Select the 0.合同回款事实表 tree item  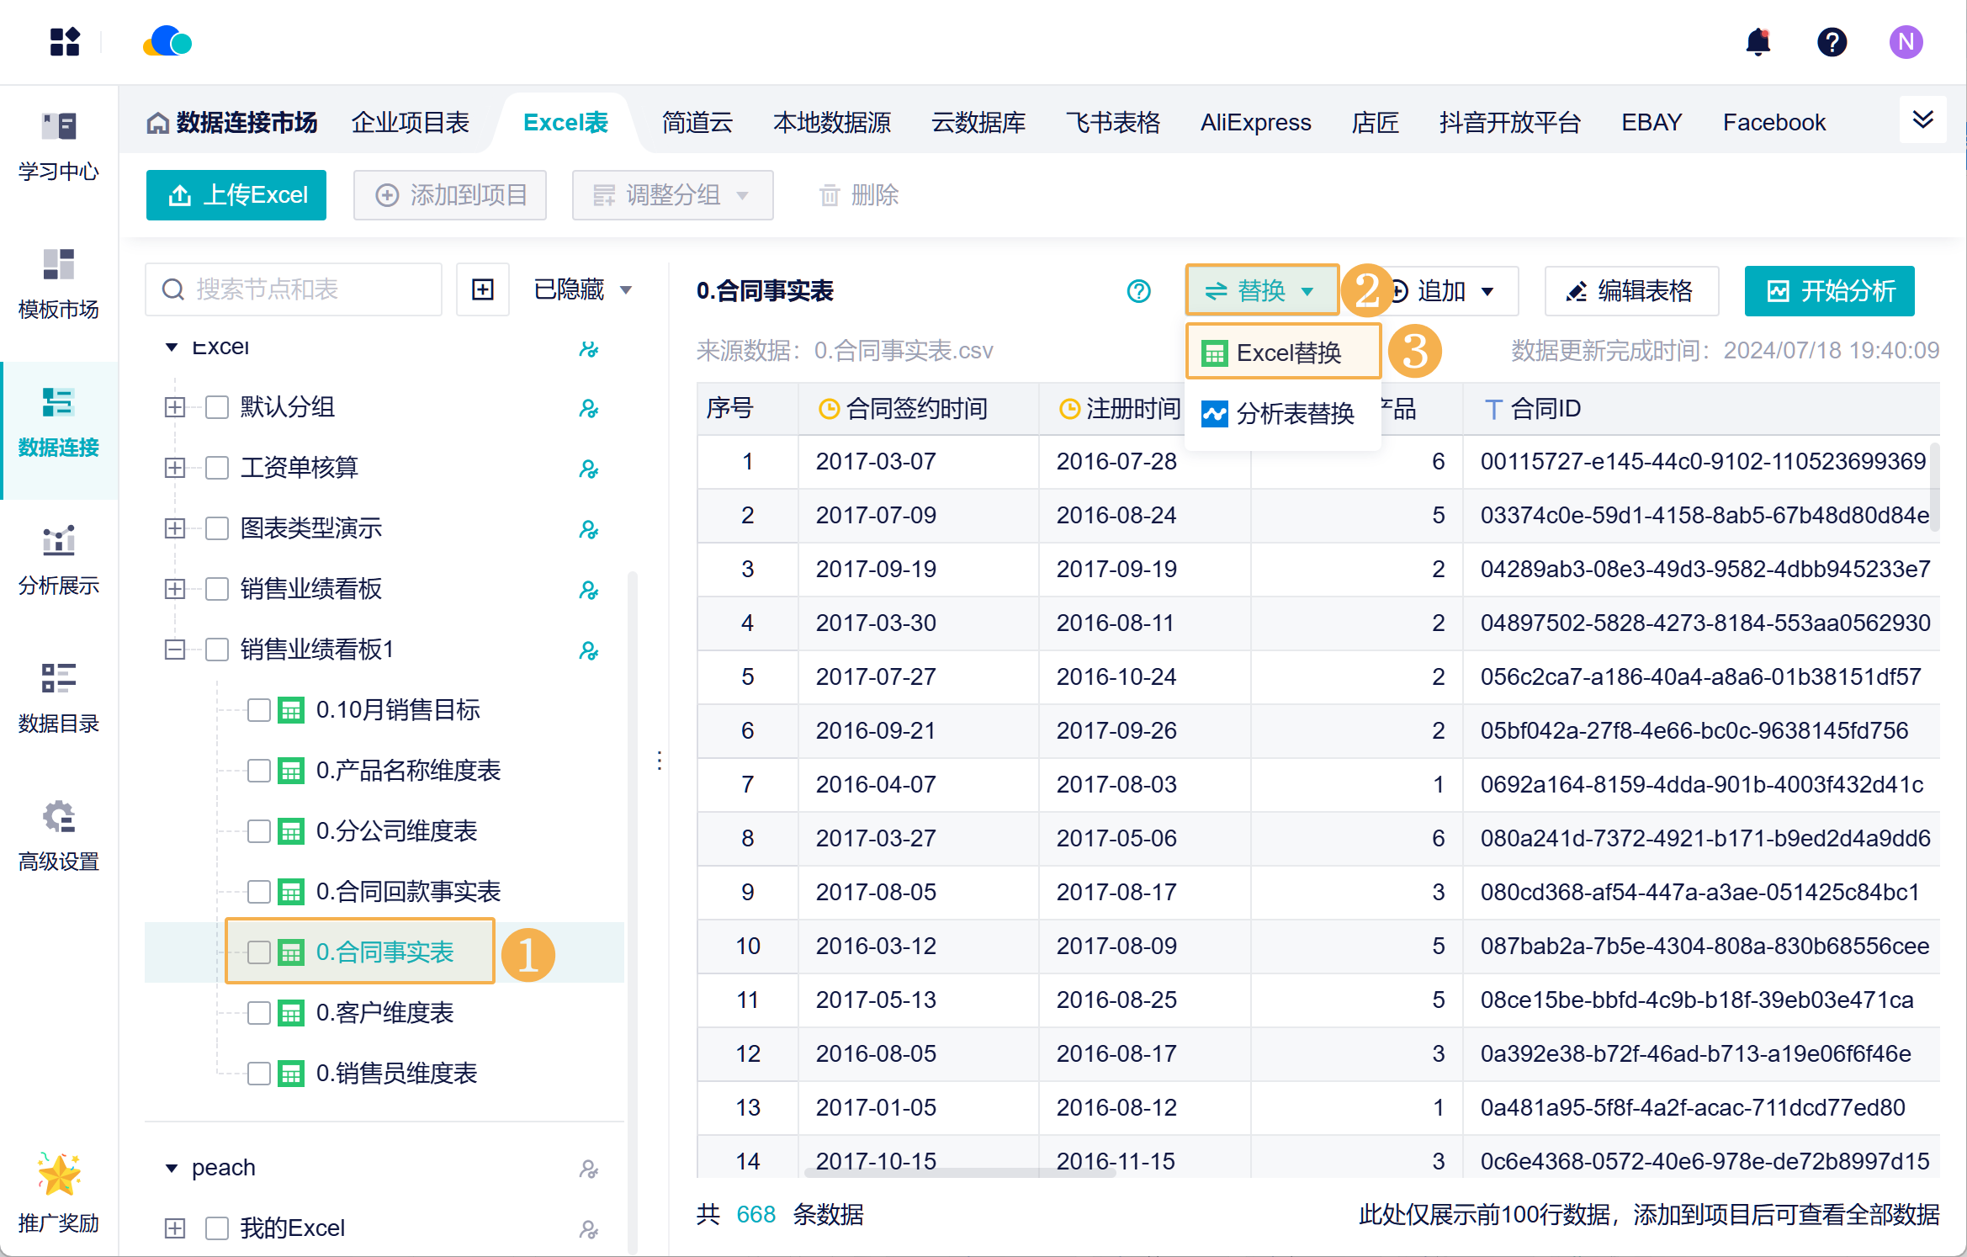click(408, 892)
